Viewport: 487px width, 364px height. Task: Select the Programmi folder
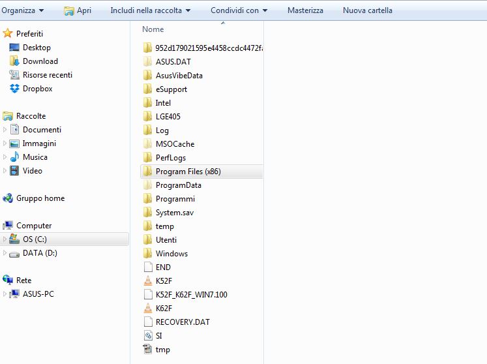tap(170, 198)
